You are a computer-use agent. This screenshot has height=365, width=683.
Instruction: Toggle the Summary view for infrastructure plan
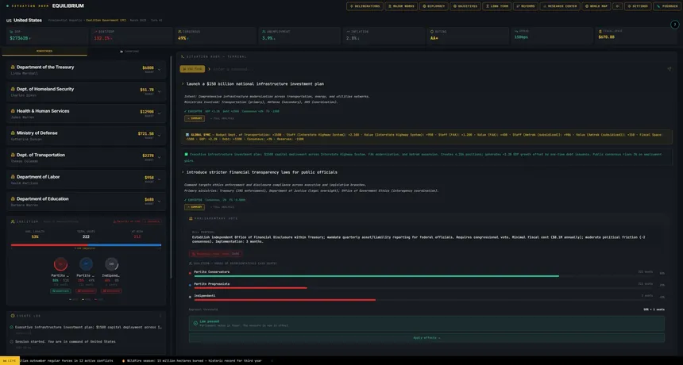(195, 118)
